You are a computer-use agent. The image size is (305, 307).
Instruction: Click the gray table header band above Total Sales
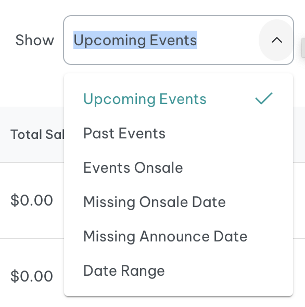31,117
